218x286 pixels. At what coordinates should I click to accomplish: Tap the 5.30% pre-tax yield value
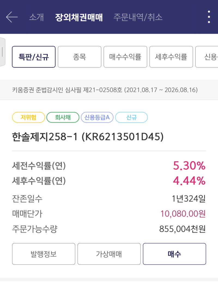189,166
